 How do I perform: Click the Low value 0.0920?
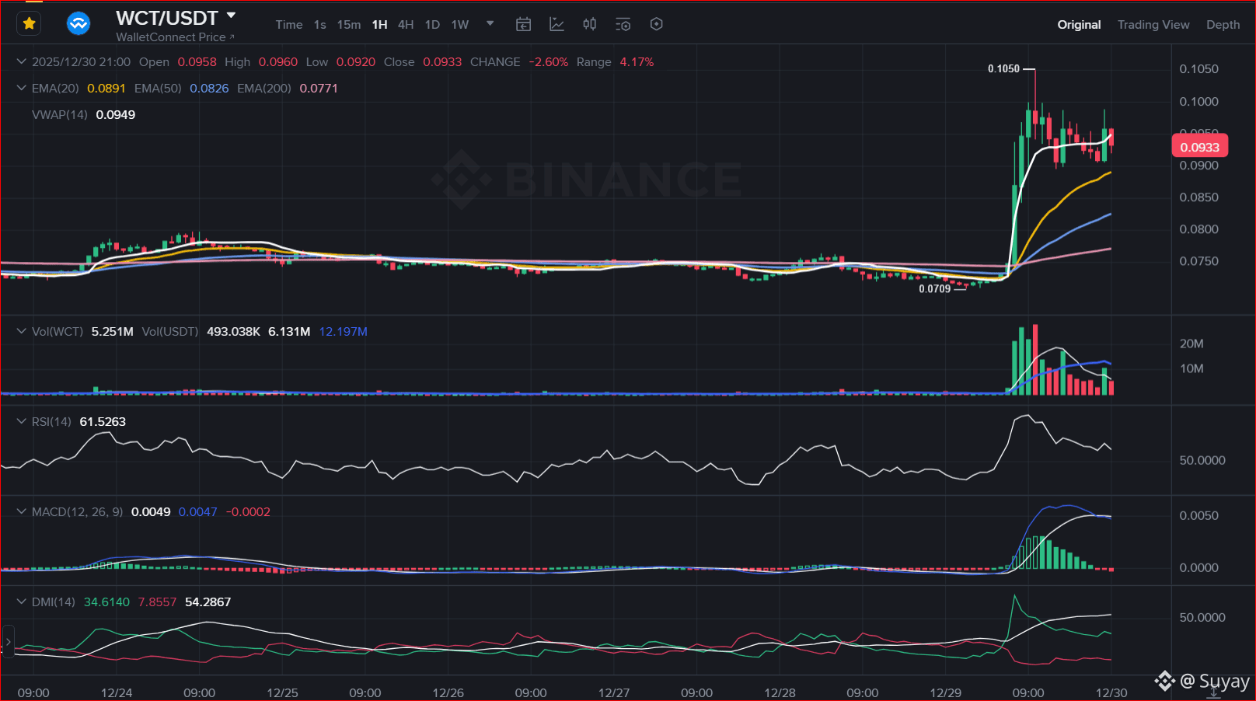click(x=356, y=61)
